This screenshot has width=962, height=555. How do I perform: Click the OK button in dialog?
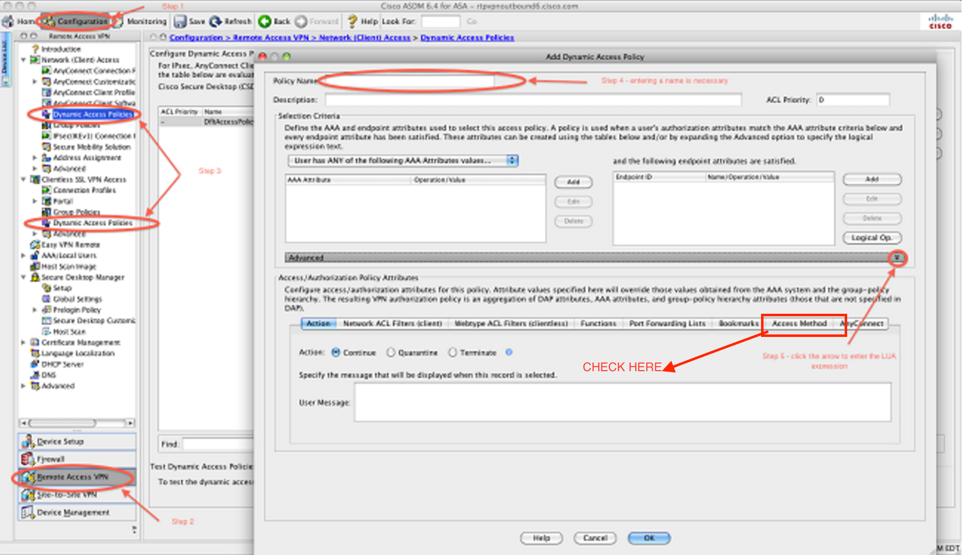649,538
